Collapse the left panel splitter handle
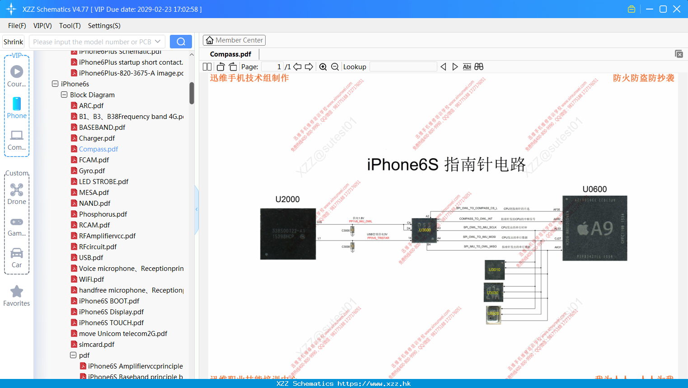The height and width of the screenshot is (388, 688). [197, 209]
